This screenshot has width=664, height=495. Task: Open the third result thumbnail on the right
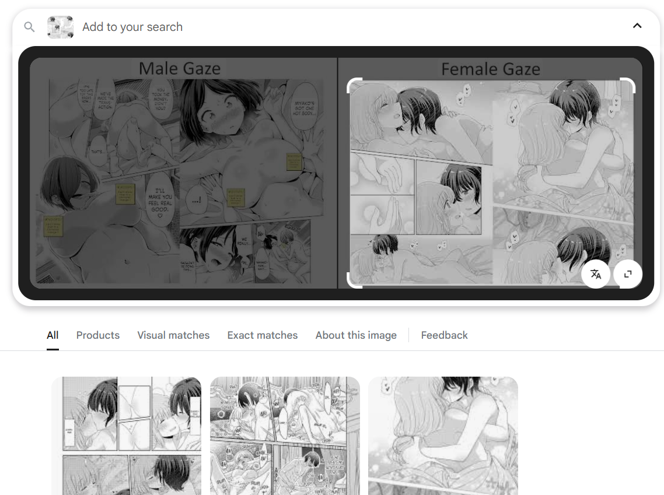point(443,436)
